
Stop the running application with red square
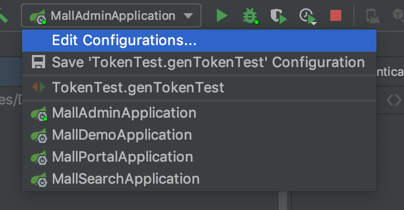(x=336, y=15)
